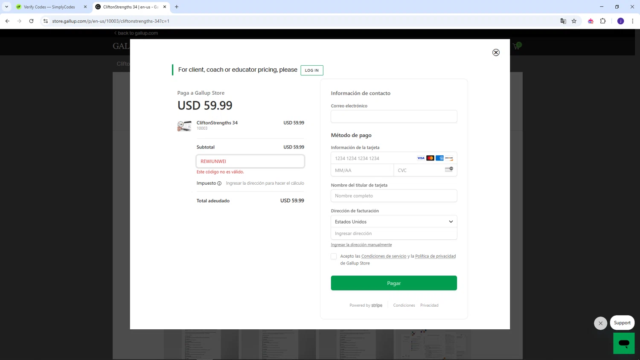Viewport: 640px width, 360px height.
Task: Open the Estados Unidos country dropdown
Action: tap(394, 221)
